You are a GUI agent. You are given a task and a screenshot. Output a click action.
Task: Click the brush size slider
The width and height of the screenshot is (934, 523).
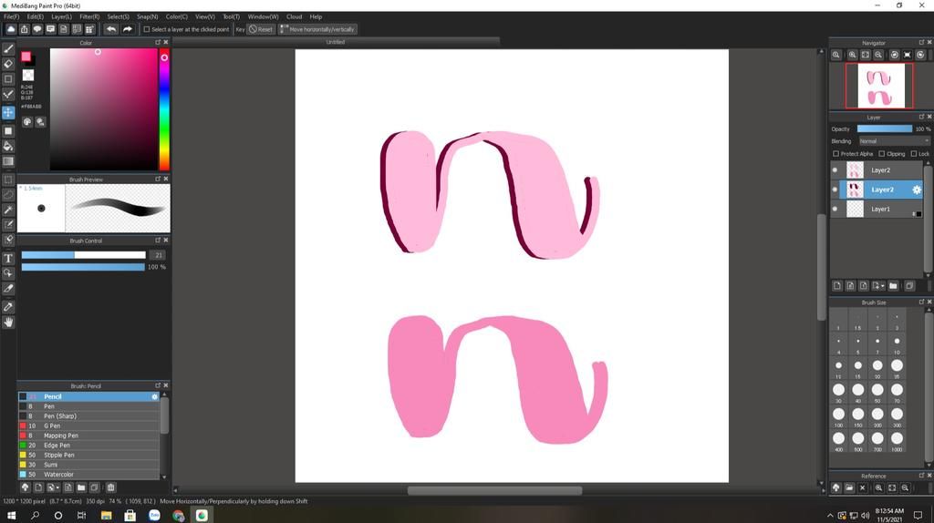[x=83, y=255]
